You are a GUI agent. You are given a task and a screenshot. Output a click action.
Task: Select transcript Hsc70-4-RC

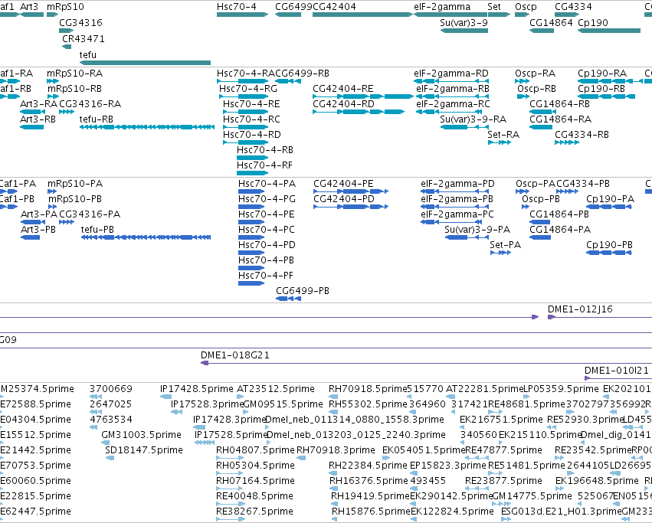tap(246, 127)
